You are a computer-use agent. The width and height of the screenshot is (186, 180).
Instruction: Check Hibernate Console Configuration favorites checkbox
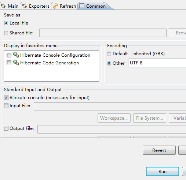click(x=9, y=55)
